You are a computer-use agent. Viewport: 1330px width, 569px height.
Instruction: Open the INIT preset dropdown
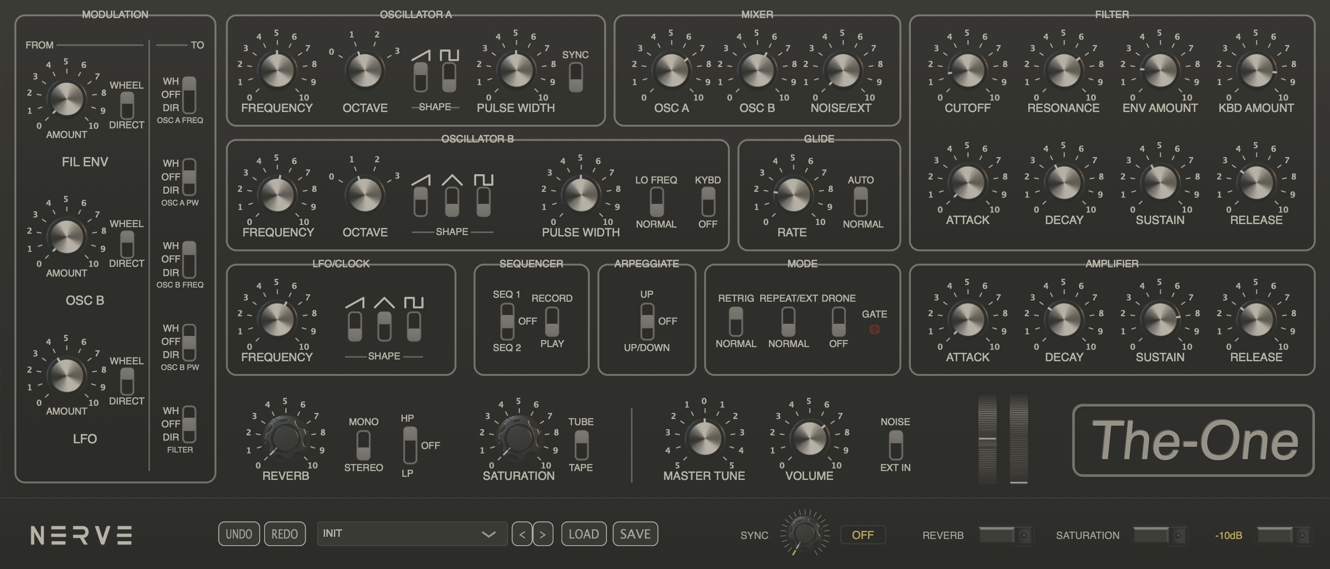point(412,533)
